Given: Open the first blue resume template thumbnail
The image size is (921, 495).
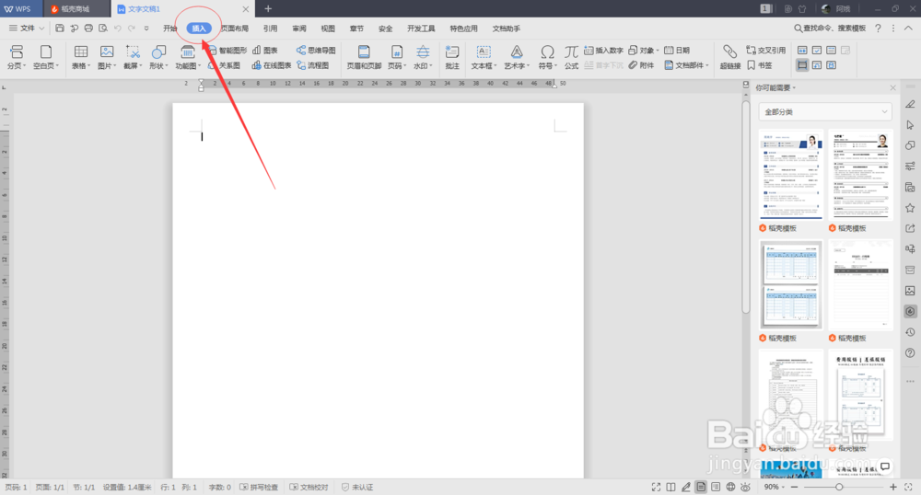Looking at the screenshot, I should tap(790, 175).
